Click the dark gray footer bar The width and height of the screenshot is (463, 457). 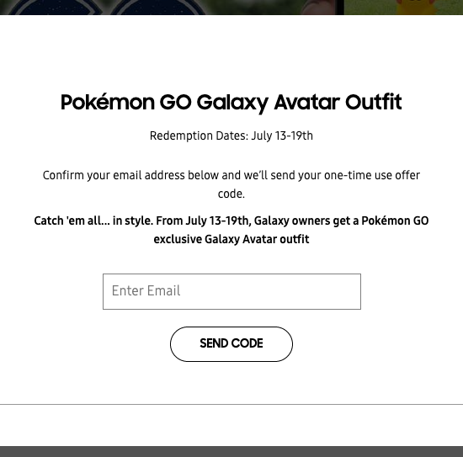[x=231, y=452]
